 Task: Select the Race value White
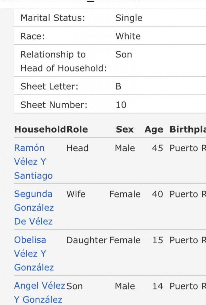point(128,36)
